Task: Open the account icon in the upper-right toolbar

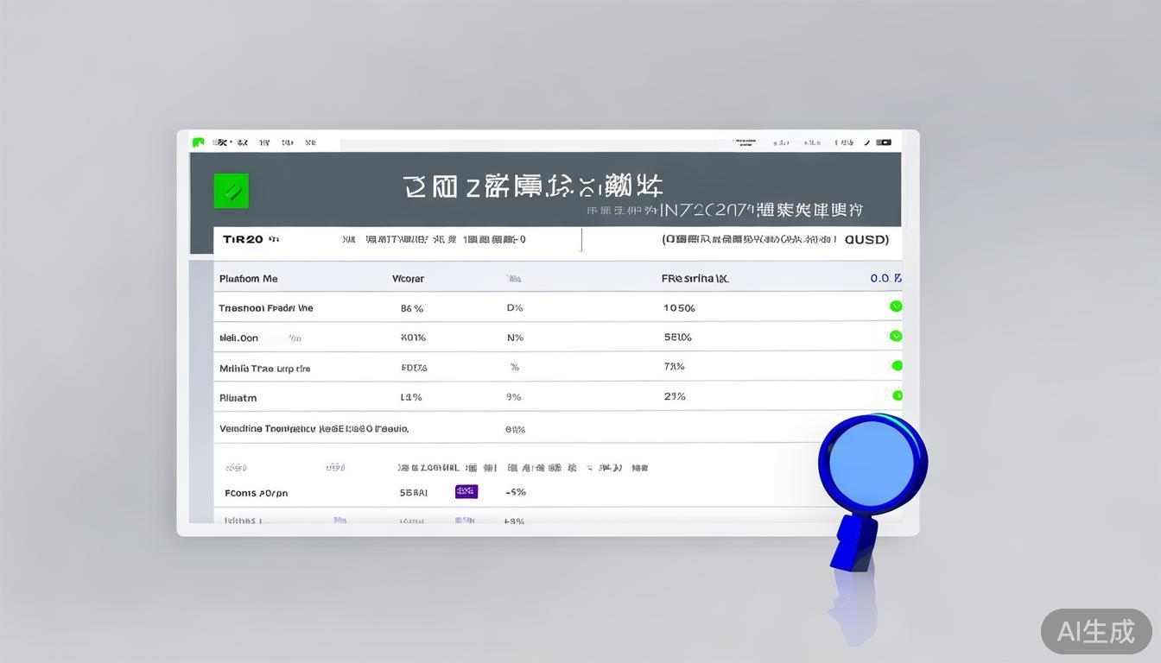Action: (x=842, y=142)
